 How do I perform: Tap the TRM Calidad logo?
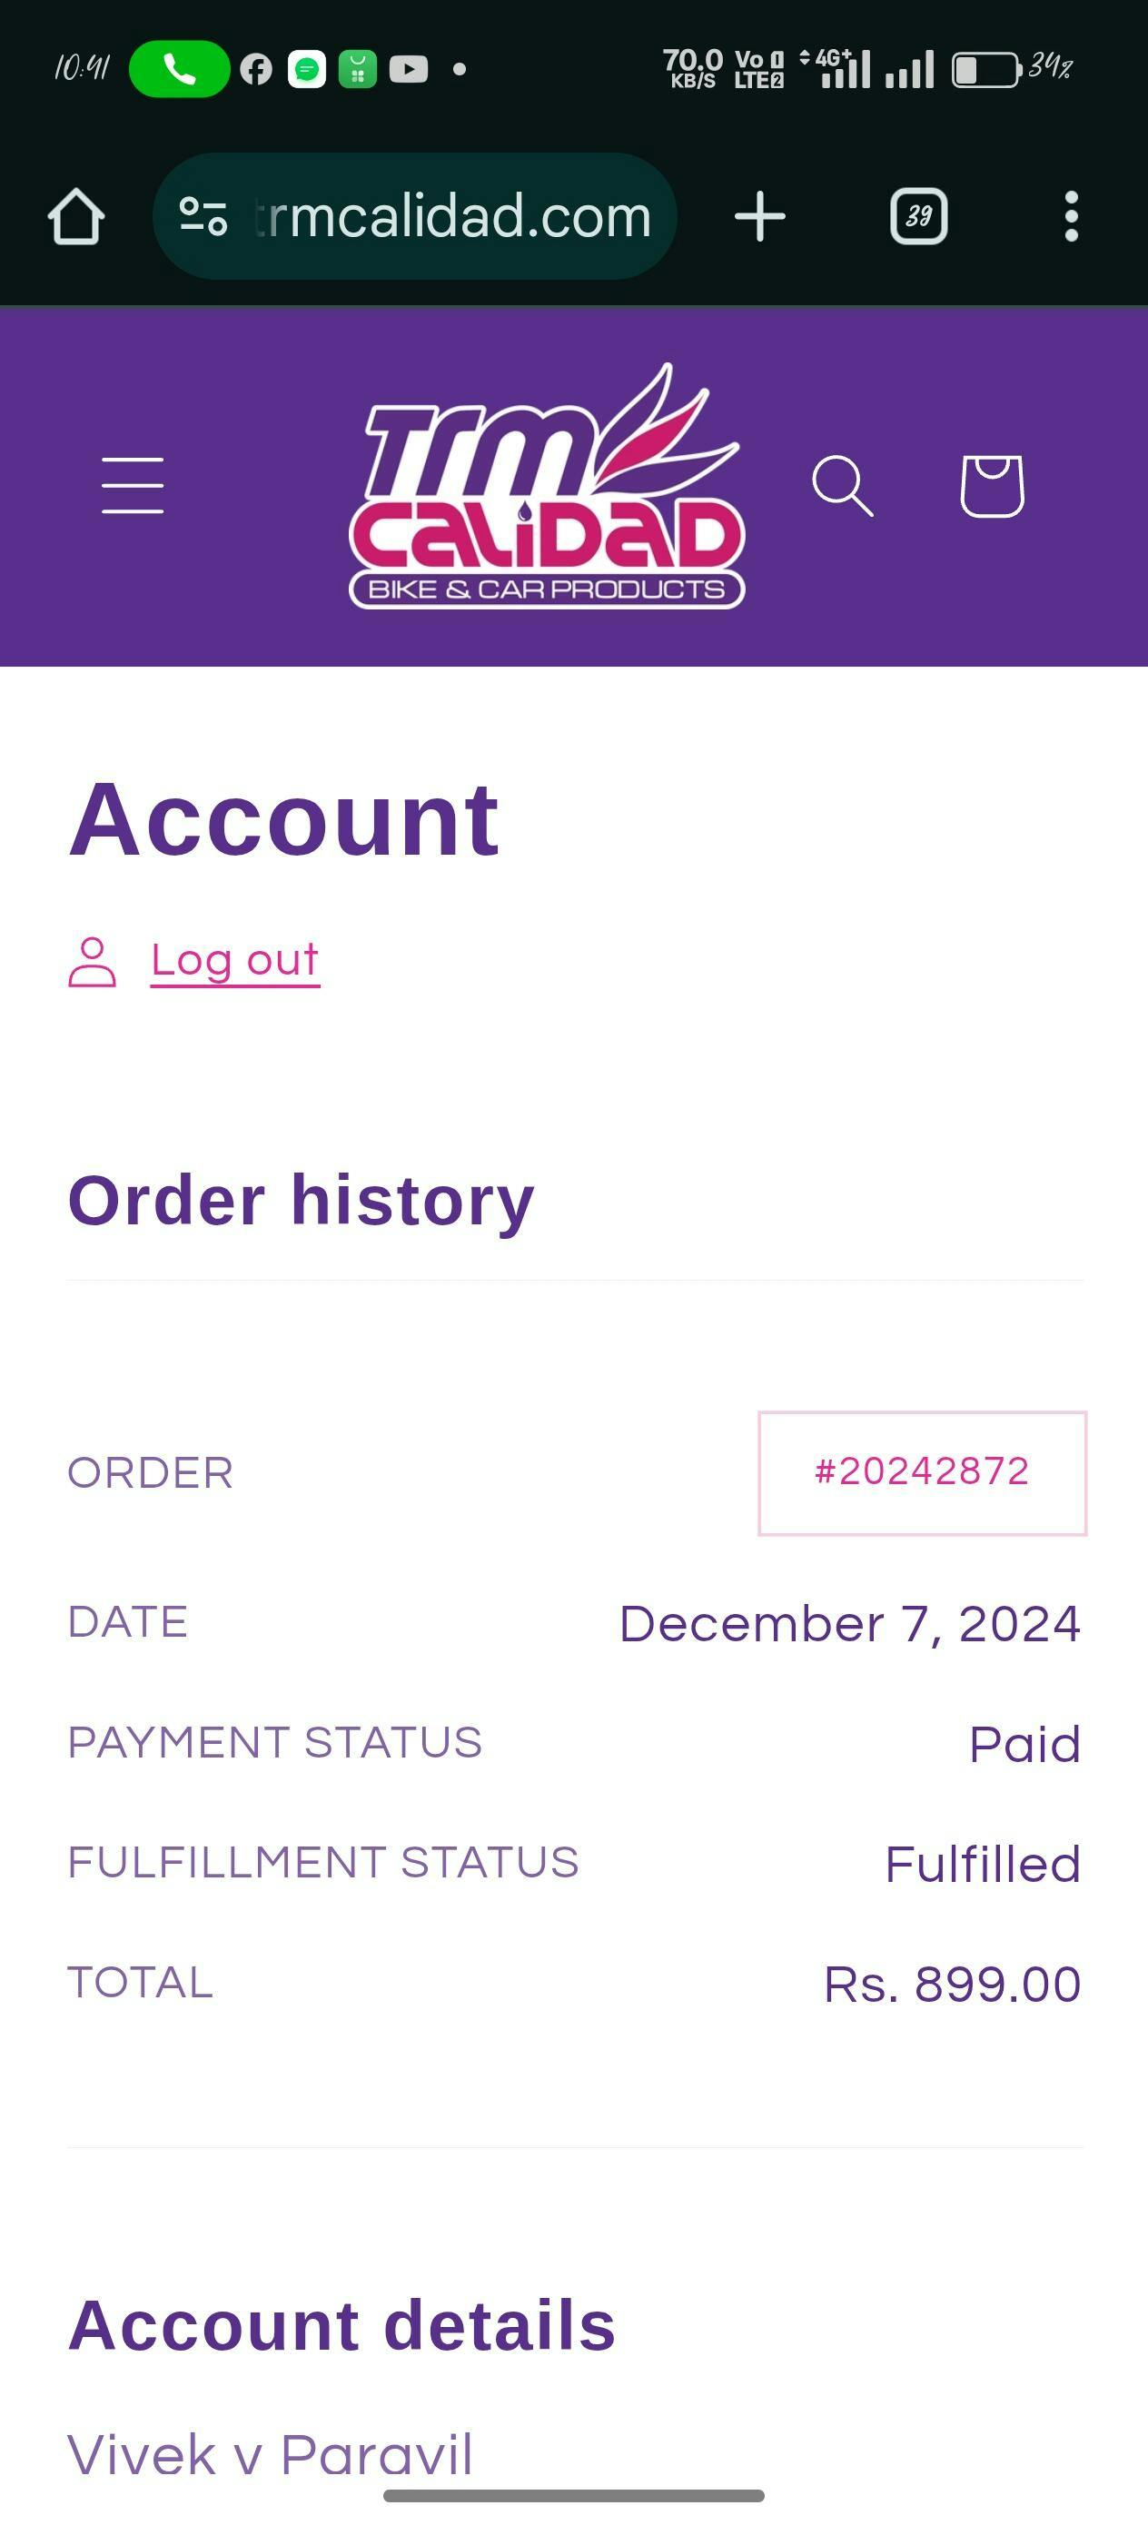(x=546, y=487)
